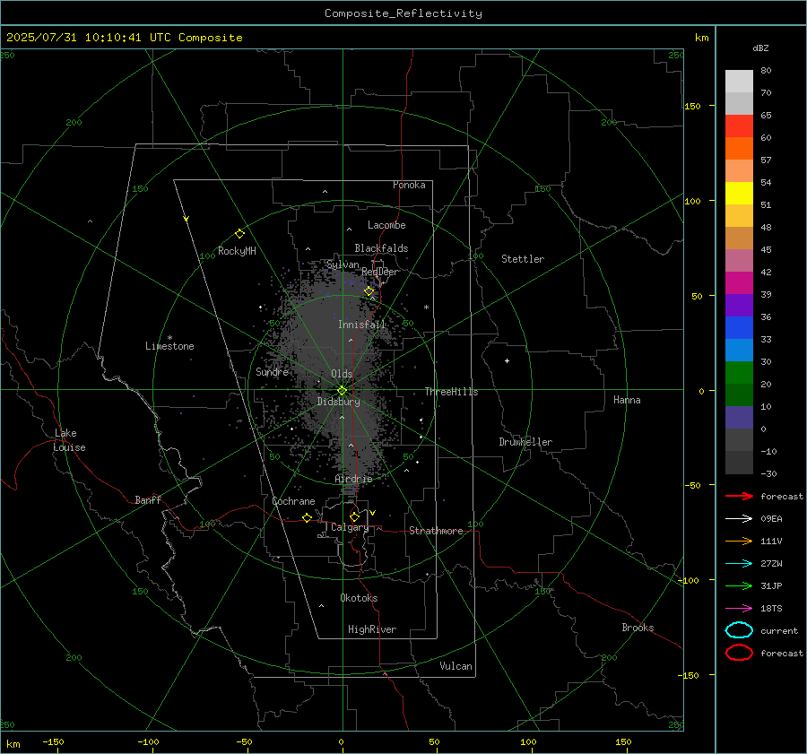Select the Cochrane label
807x754 pixels.
pos(293,501)
